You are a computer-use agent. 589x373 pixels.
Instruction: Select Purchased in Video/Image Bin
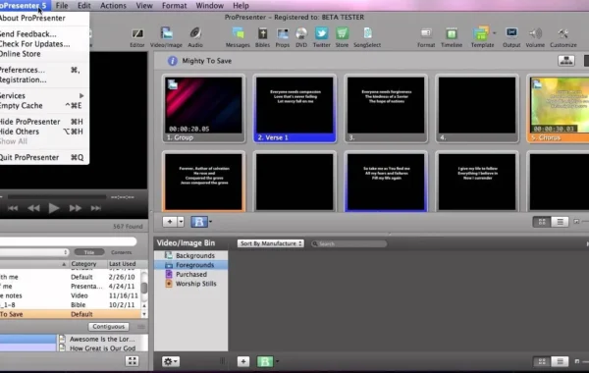(x=190, y=274)
